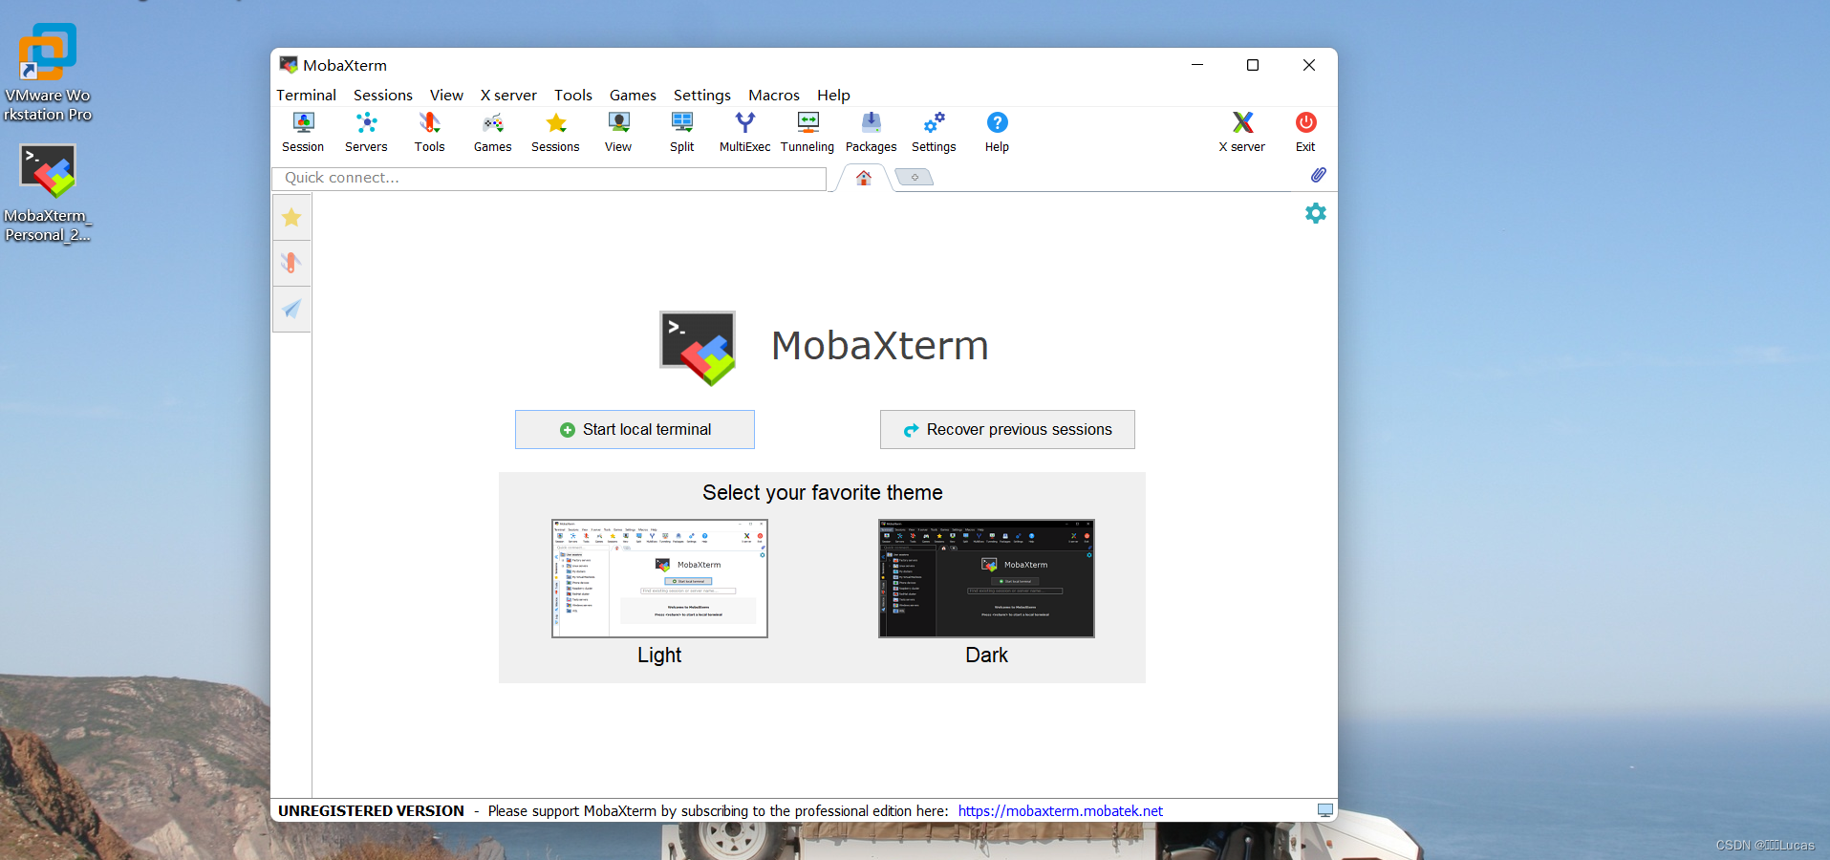
Task: Click the Help question mark toolbar icon
Action: 997,133
